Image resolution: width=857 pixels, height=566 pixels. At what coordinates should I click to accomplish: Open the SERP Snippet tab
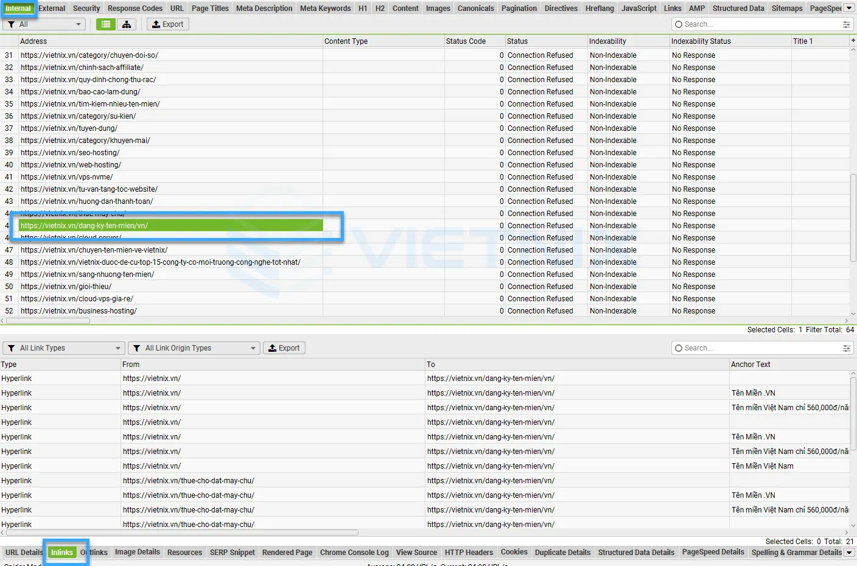[x=232, y=553]
